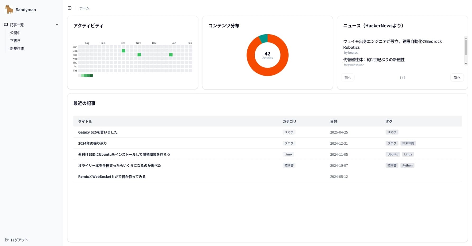This screenshot has height=246, width=472.
Task: Collapse the 記事一覧 chevron
Action: point(57,25)
